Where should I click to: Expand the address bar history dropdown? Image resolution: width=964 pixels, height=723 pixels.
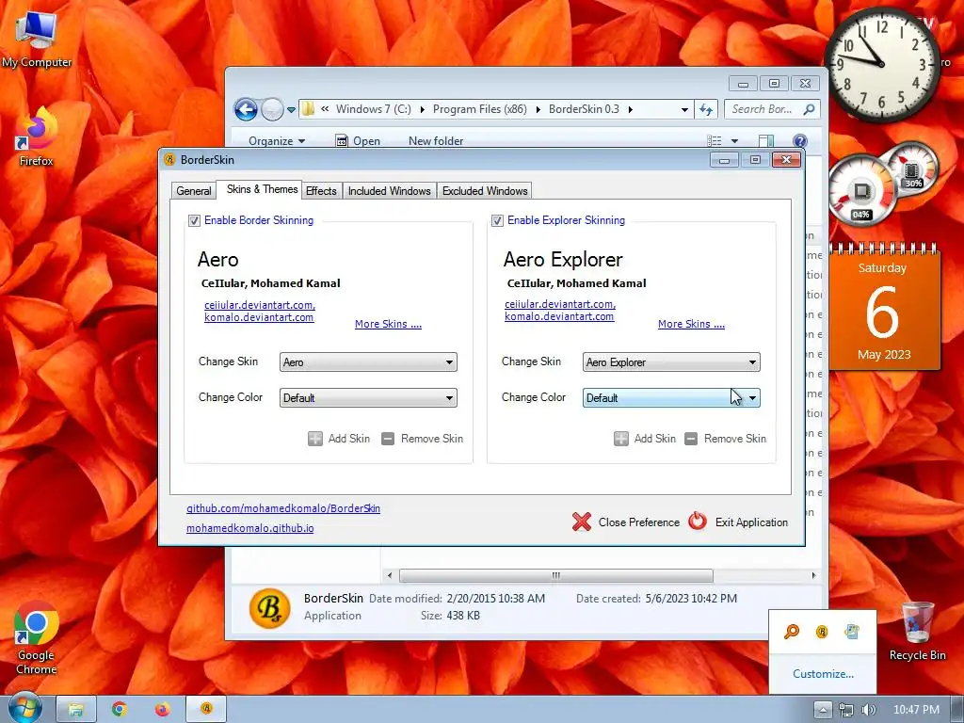tap(684, 109)
